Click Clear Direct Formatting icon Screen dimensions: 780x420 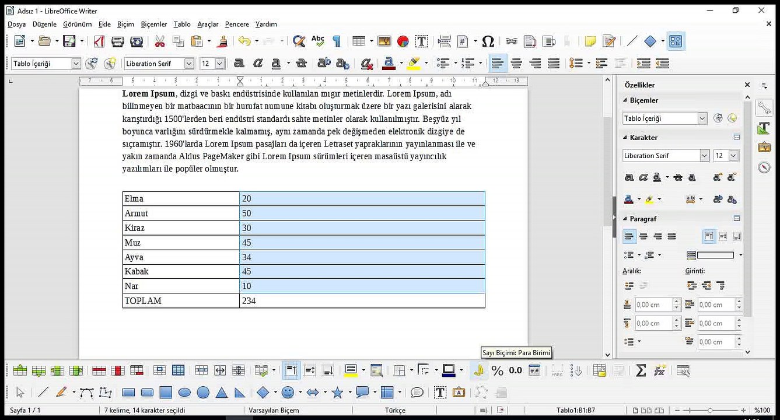[x=366, y=63]
